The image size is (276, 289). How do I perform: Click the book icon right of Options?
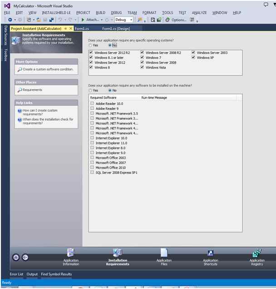pyautogui.click(x=192, y=20)
